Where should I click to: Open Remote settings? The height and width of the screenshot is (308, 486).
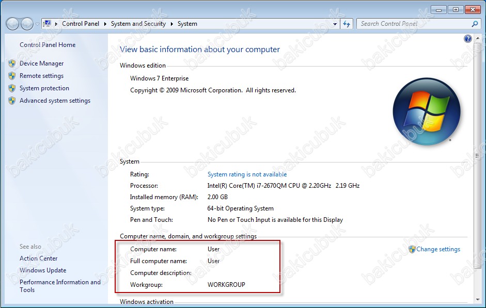tap(41, 76)
